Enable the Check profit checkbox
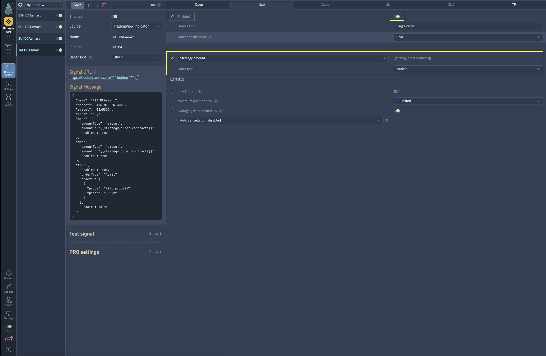The width and height of the screenshot is (546, 356). 172,91
